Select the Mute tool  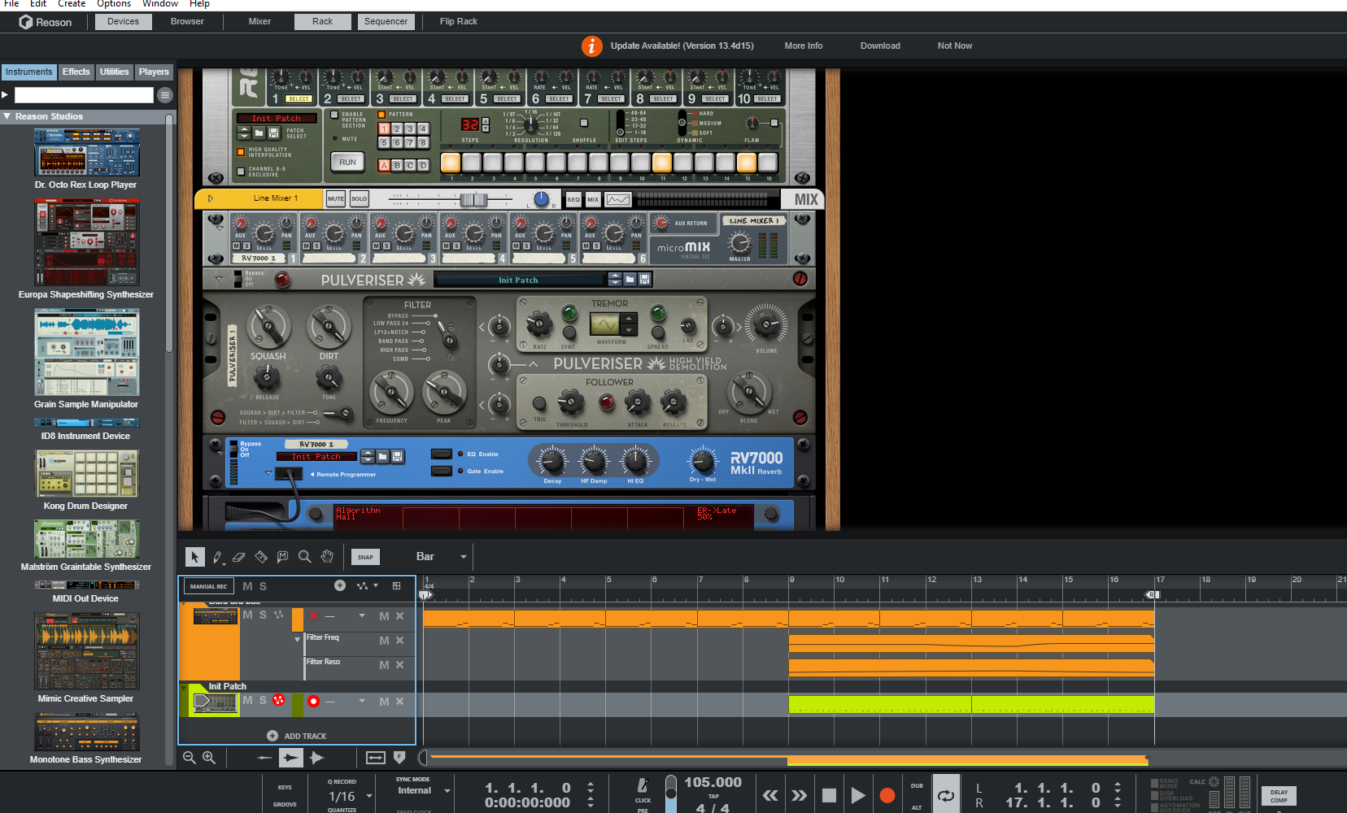click(282, 557)
